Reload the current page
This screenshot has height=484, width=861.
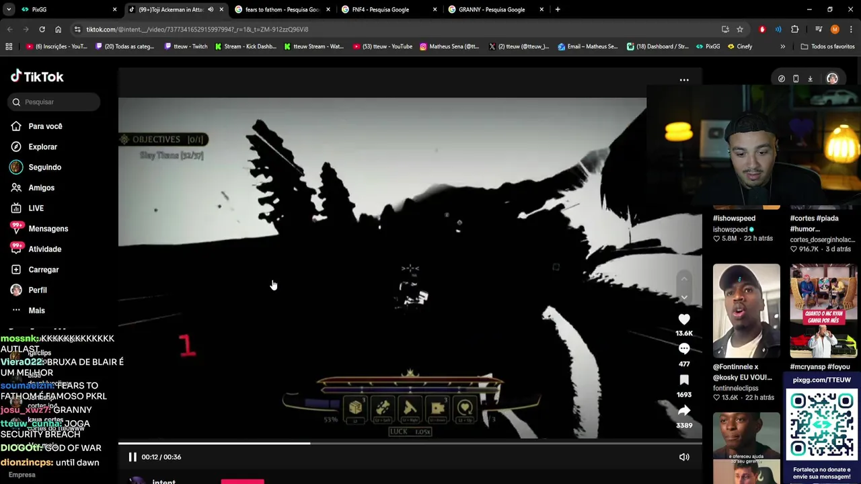[42, 30]
